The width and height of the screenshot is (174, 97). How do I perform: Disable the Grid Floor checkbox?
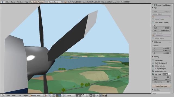pos(153,74)
